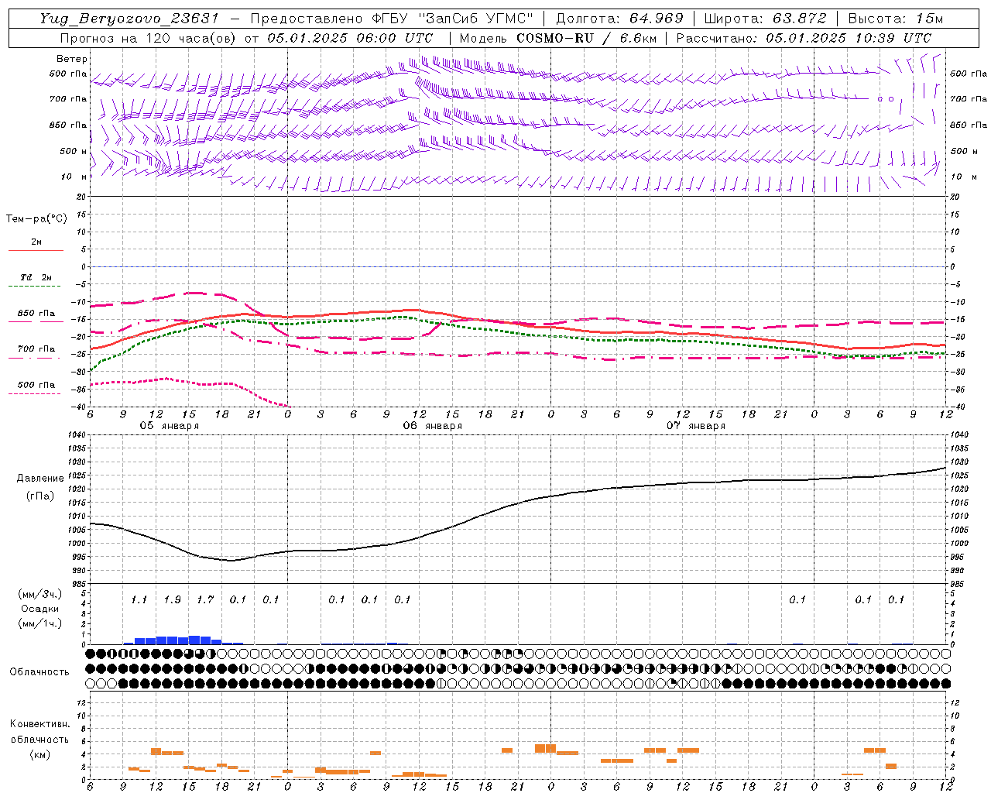Click the Долгота: 64.969 value
Image resolution: width=991 pixels, height=793 pixels.
(x=619, y=19)
